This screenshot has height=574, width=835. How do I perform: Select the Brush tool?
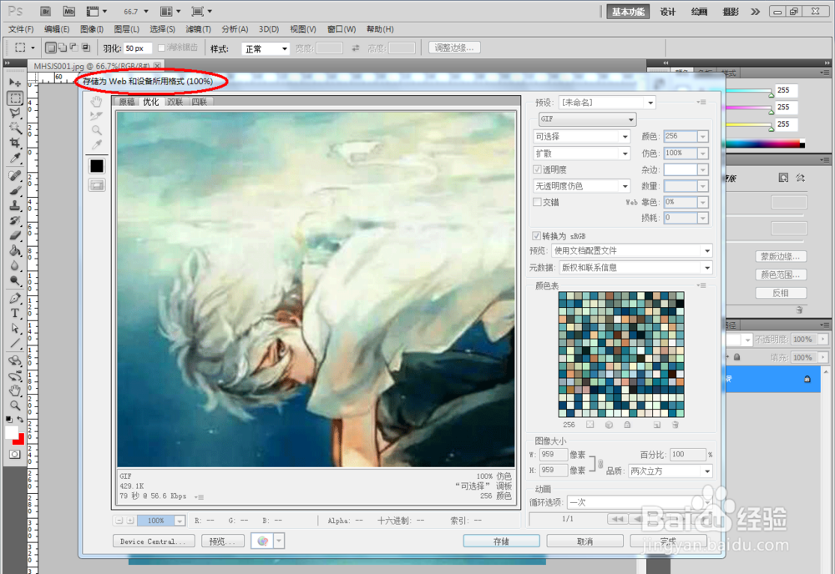click(x=15, y=190)
